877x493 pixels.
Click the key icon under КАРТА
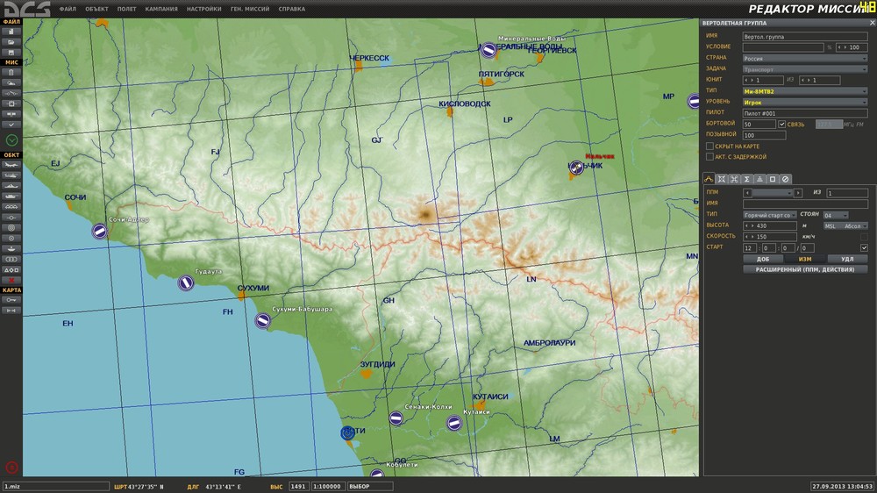pyautogui.click(x=11, y=300)
